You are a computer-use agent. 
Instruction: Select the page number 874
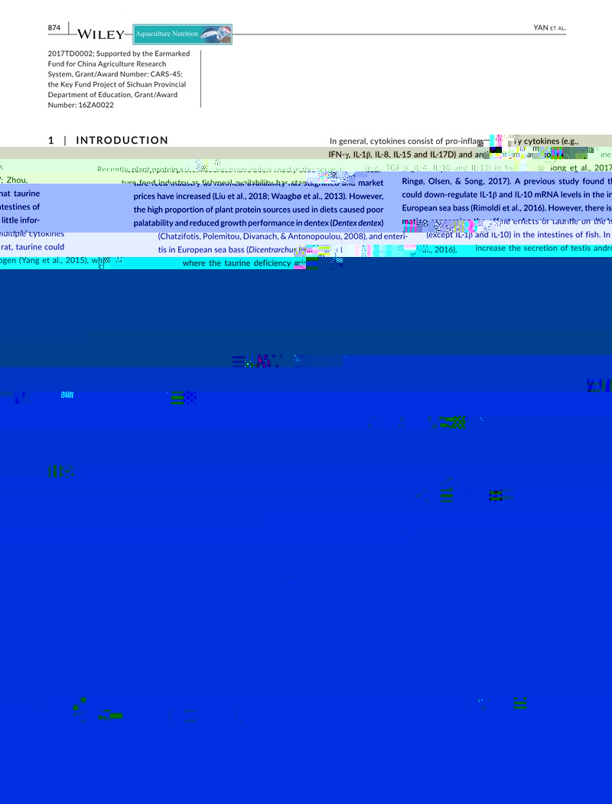coord(54,28)
